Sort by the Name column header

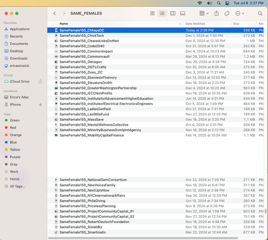pos(64,24)
